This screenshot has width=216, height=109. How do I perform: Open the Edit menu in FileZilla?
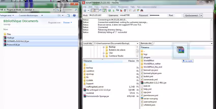pos(90,7)
